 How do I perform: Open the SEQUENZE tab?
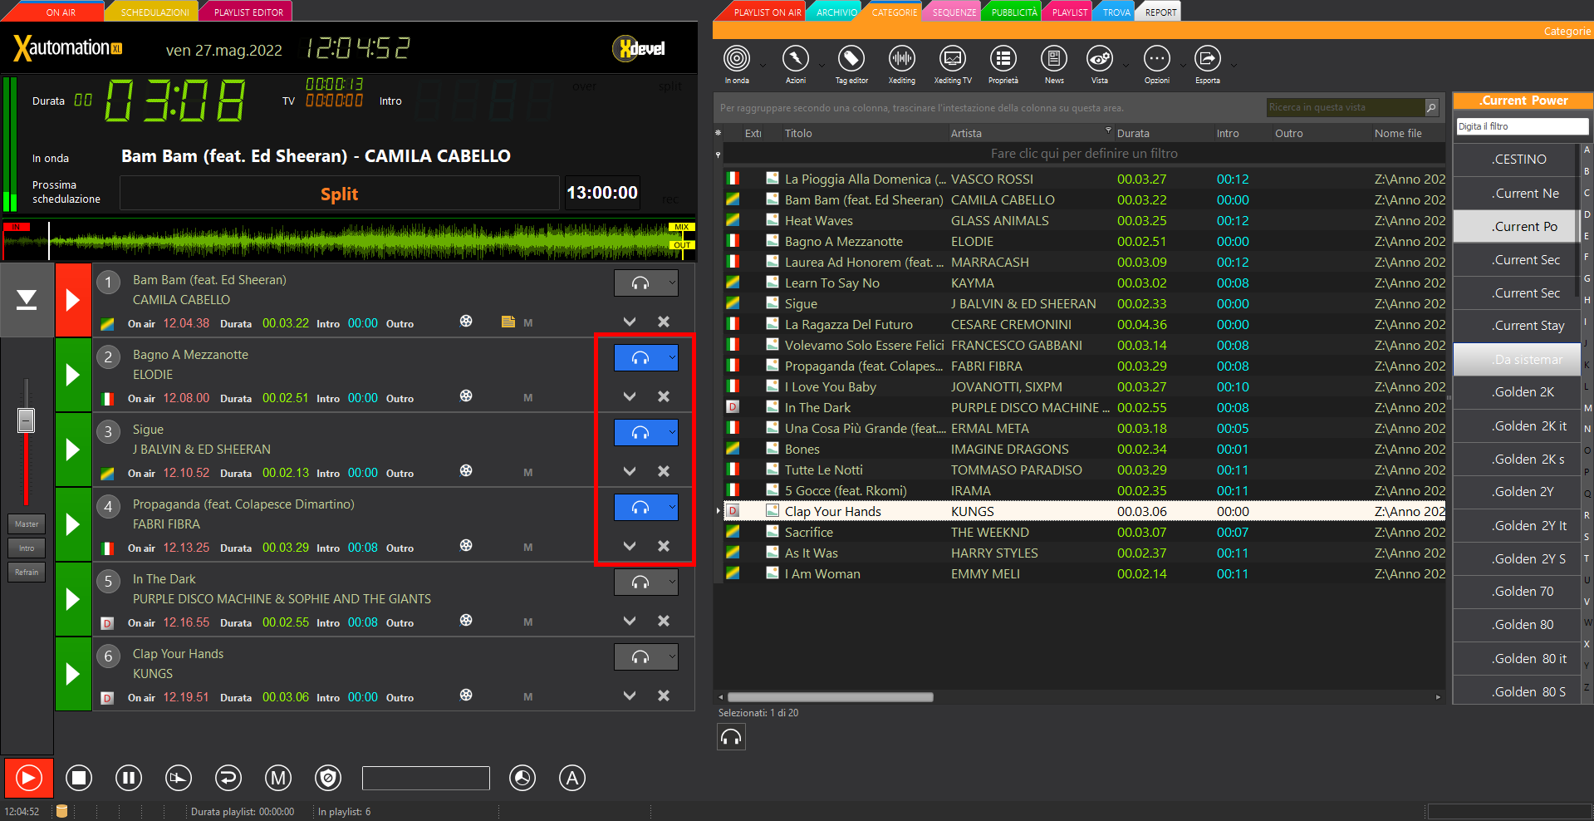click(954, 12)
